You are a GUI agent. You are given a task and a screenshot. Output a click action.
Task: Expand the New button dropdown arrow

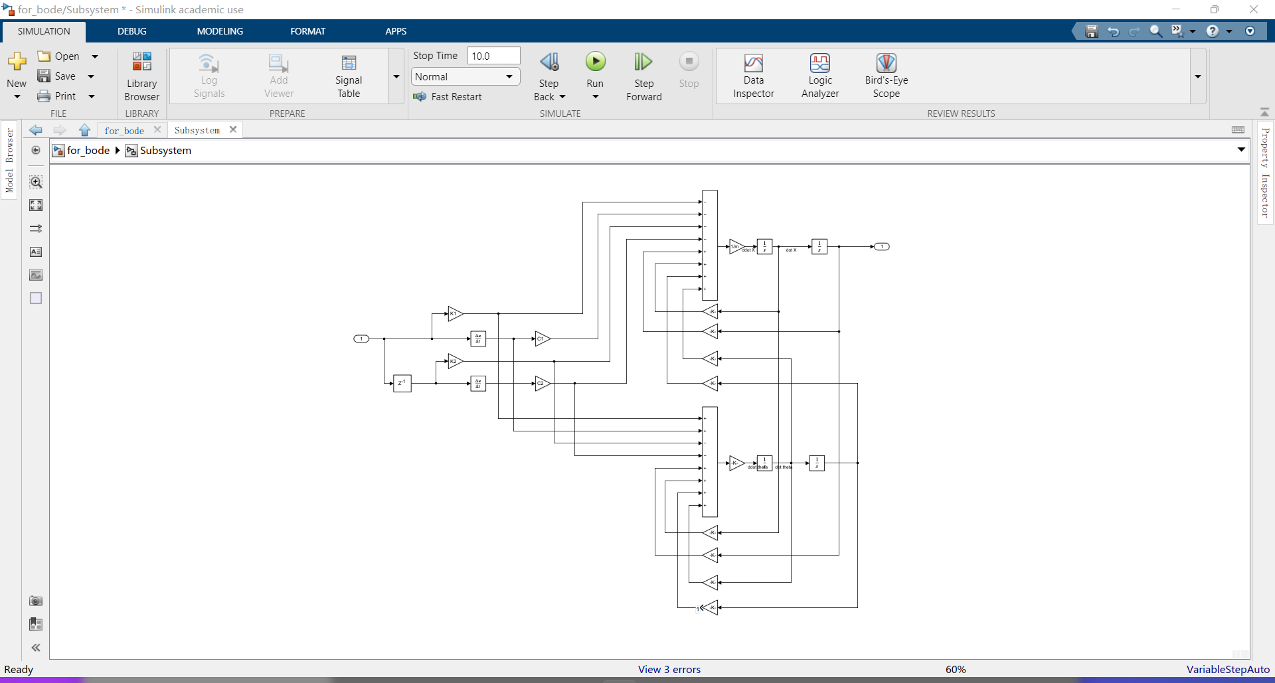[17, 97]
